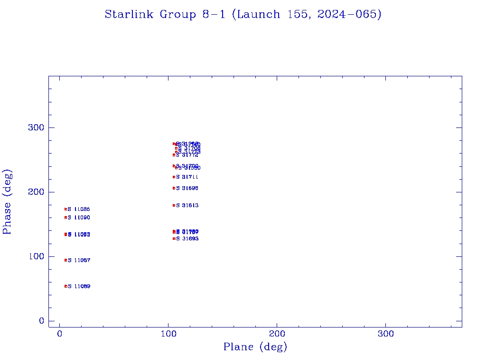Screen dimensions: 486x364
Task: Select the "S 11089" satellite marker
Action: (x=65, y=286)
